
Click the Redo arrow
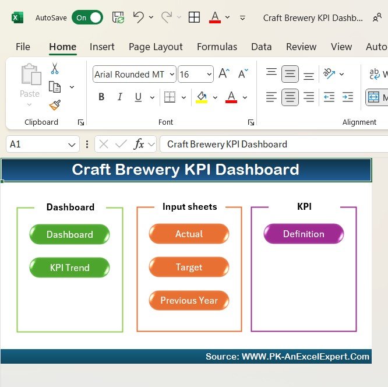[167, 17]
